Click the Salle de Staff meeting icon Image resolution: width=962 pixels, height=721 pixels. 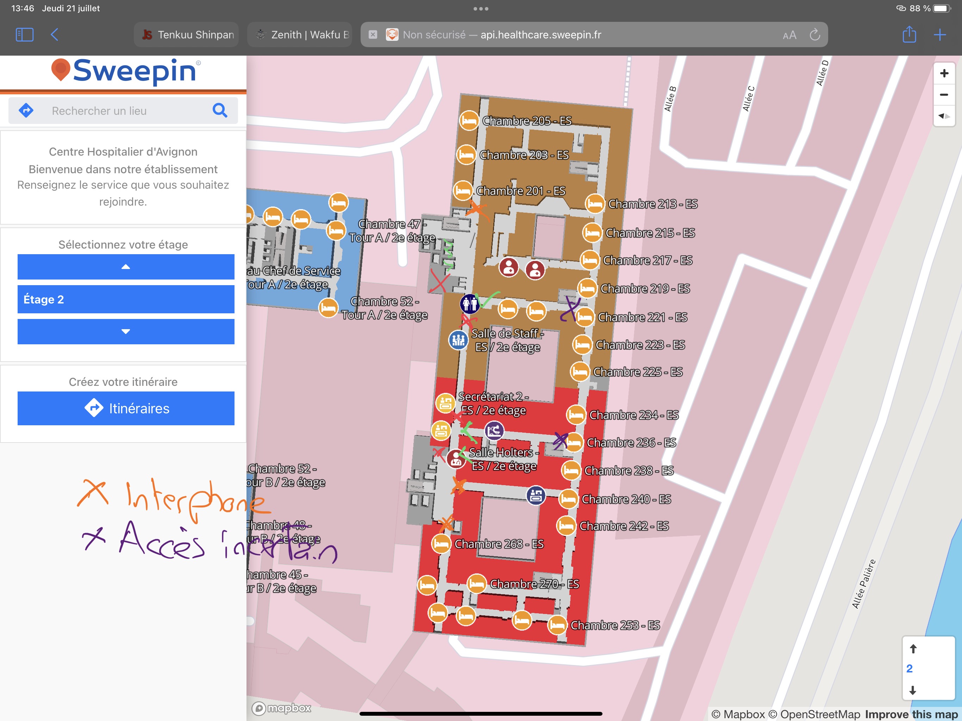pos(458,340)
